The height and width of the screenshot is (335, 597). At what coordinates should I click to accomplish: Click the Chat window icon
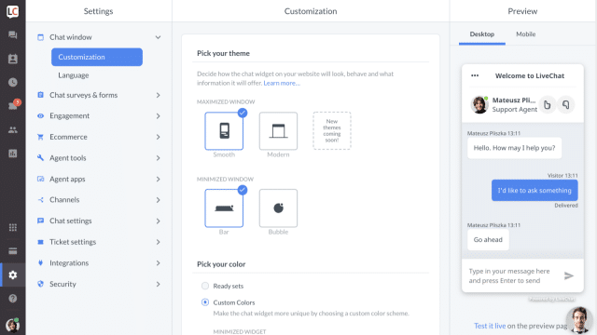[40, 37]
